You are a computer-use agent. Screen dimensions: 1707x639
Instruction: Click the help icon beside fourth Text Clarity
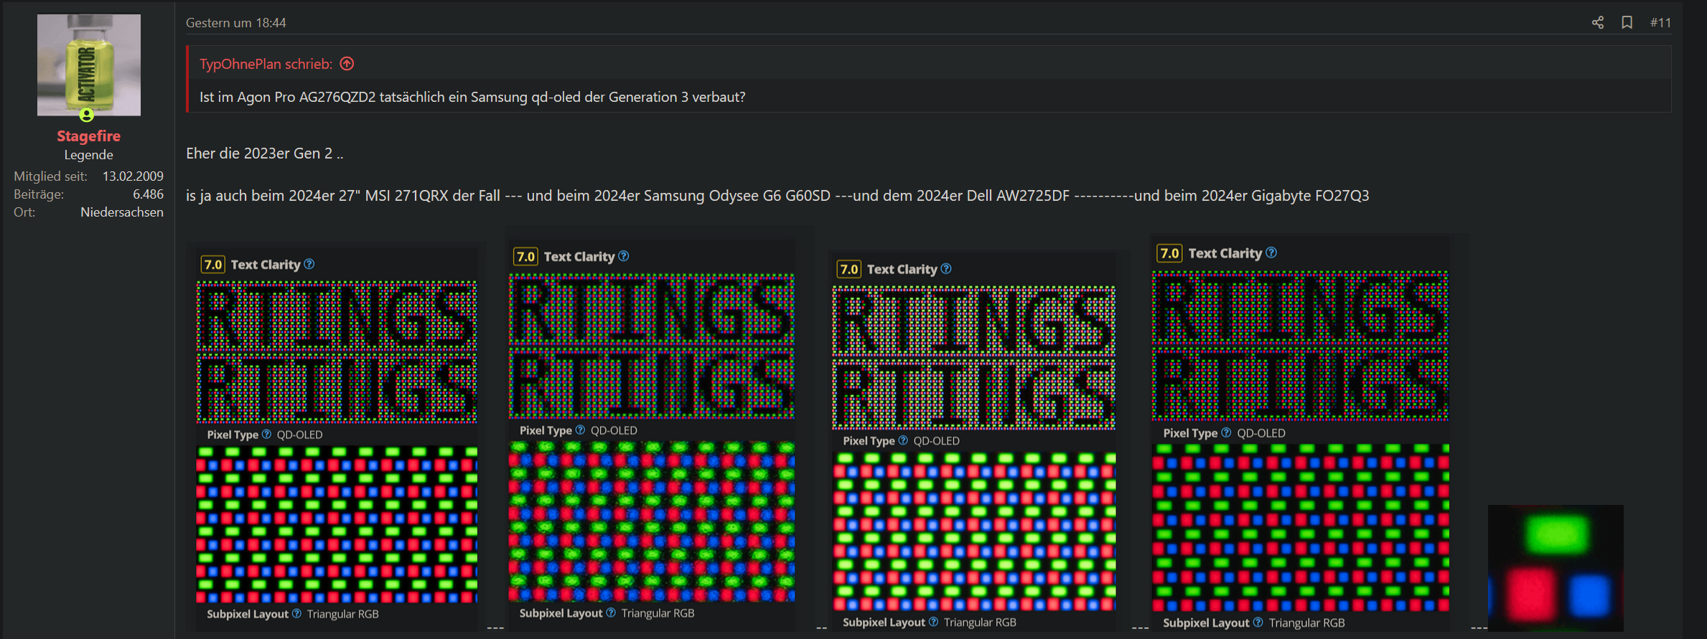1271,252
